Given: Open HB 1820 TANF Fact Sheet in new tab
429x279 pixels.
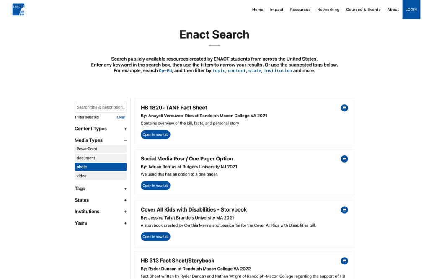Looking at the screenshot, I should pos(155,134).
